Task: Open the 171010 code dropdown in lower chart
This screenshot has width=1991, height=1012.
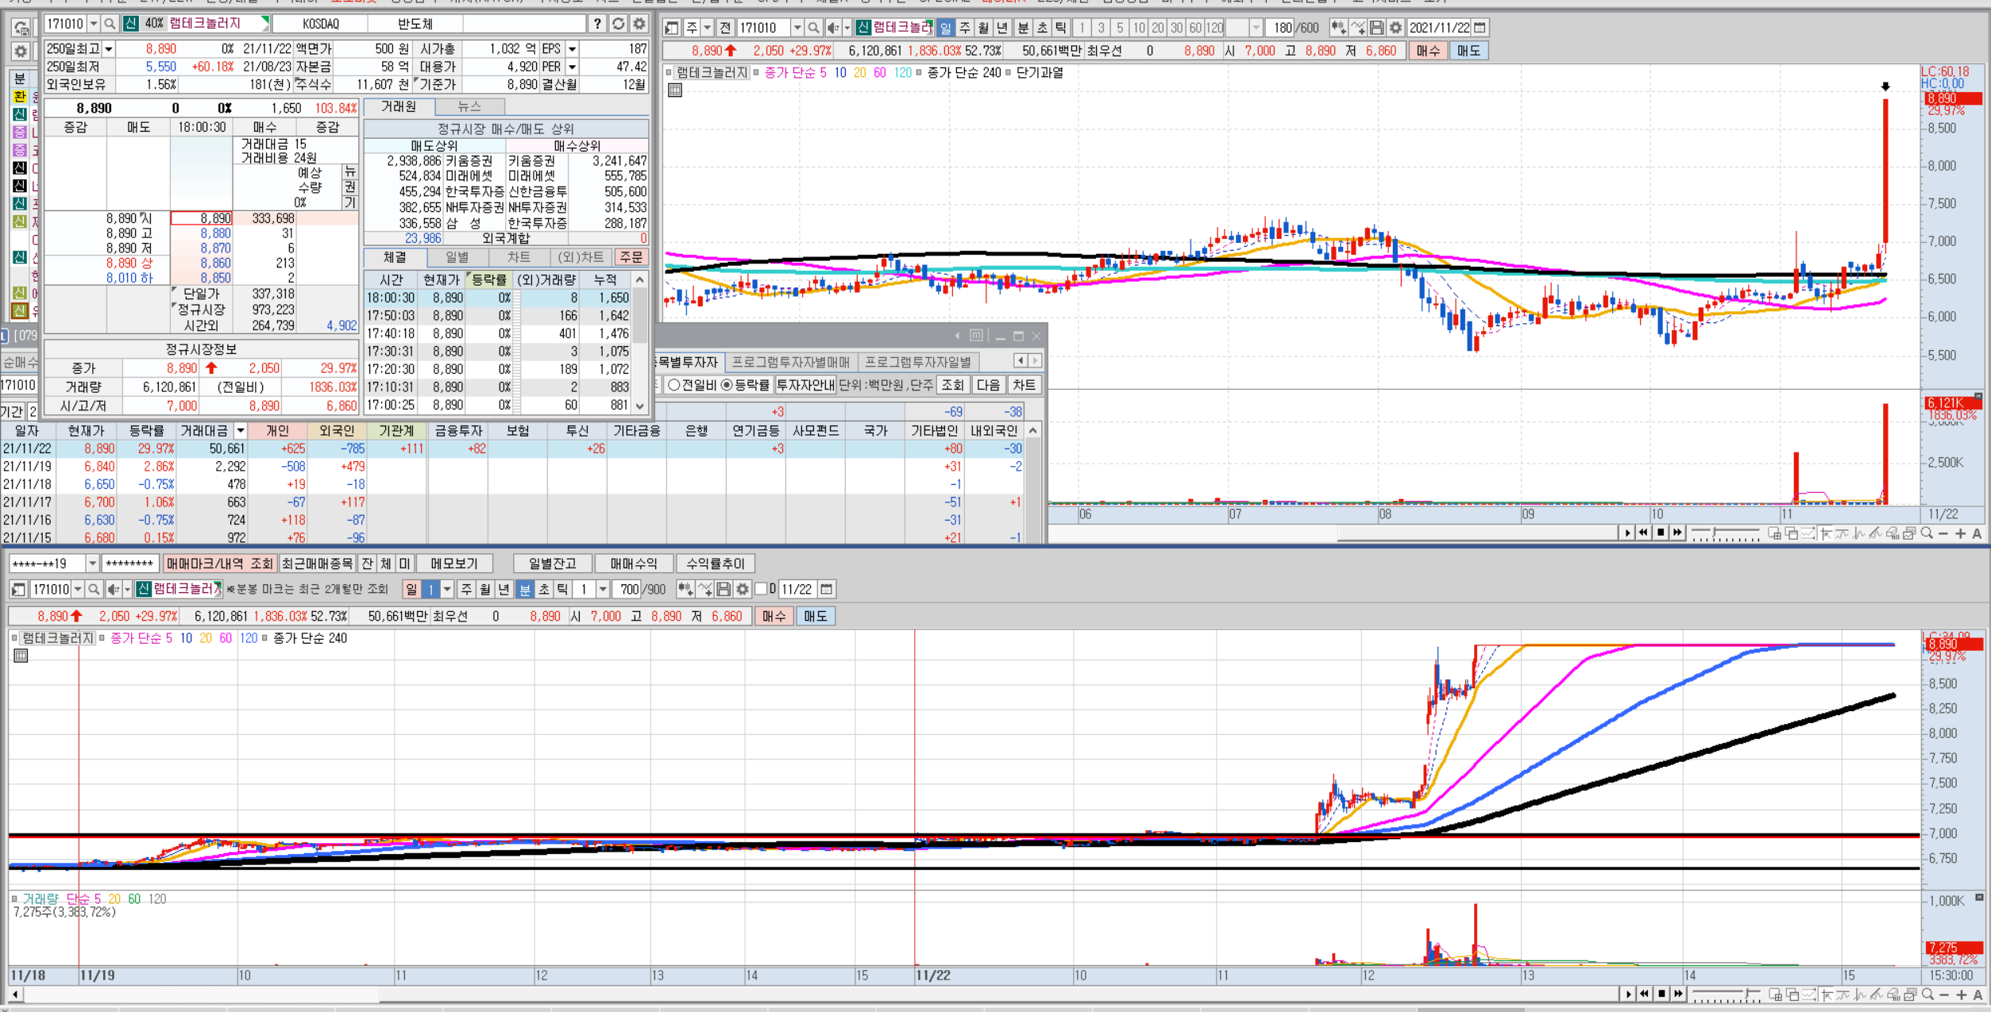Action: pyautogui.click(x=78, y=589)
